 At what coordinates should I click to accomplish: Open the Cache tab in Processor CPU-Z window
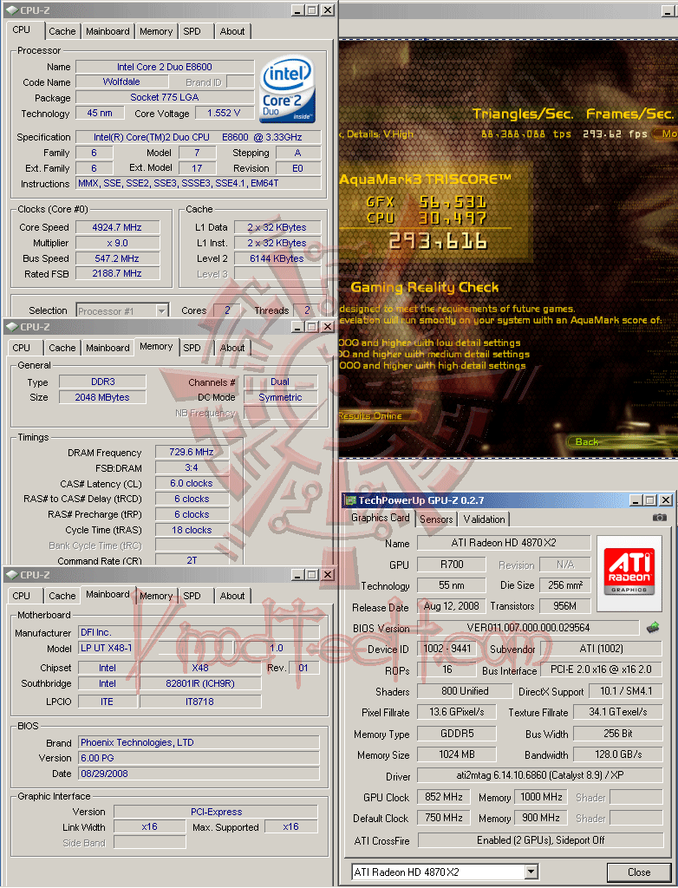[62, 32]
